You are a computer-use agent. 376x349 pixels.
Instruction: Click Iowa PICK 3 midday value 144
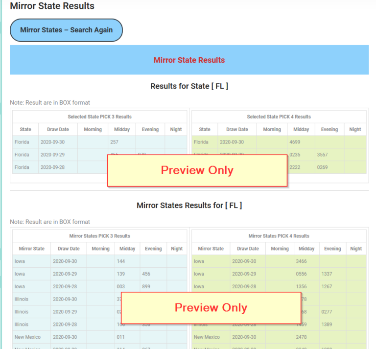(x=121, y=261)
